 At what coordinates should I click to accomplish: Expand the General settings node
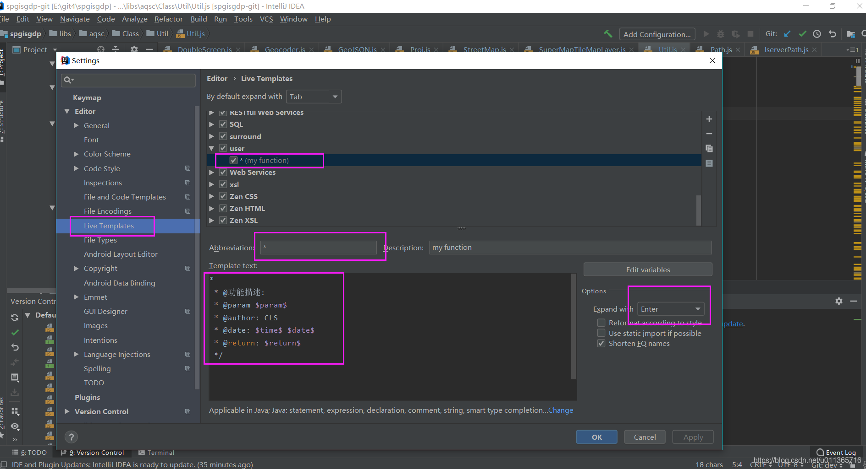(x=76, y=125)
